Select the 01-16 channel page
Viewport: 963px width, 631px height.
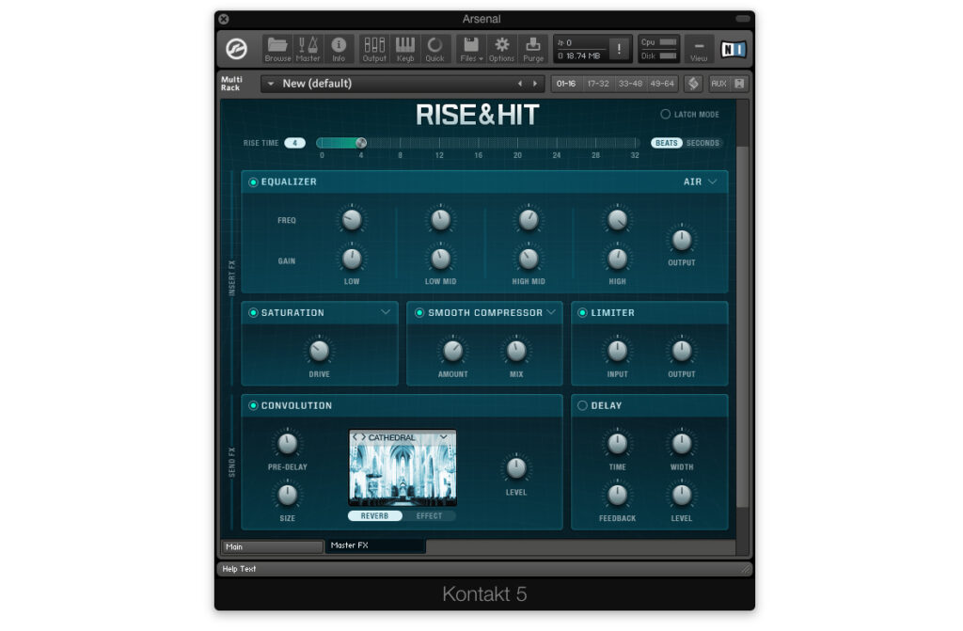click(566, 84)
